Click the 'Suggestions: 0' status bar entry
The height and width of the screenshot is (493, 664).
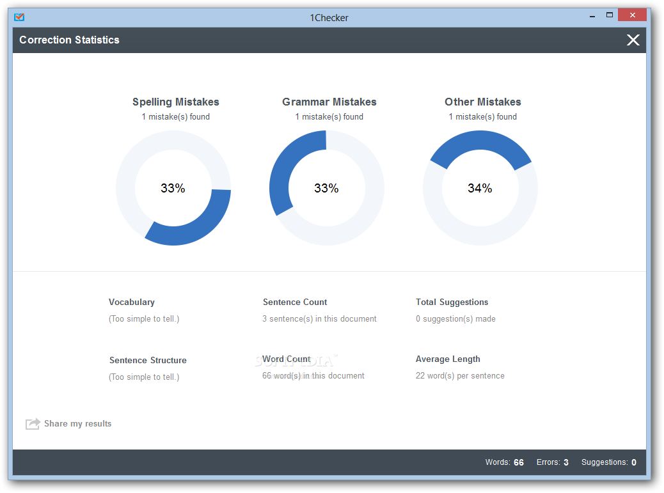[x=609, y=462]
